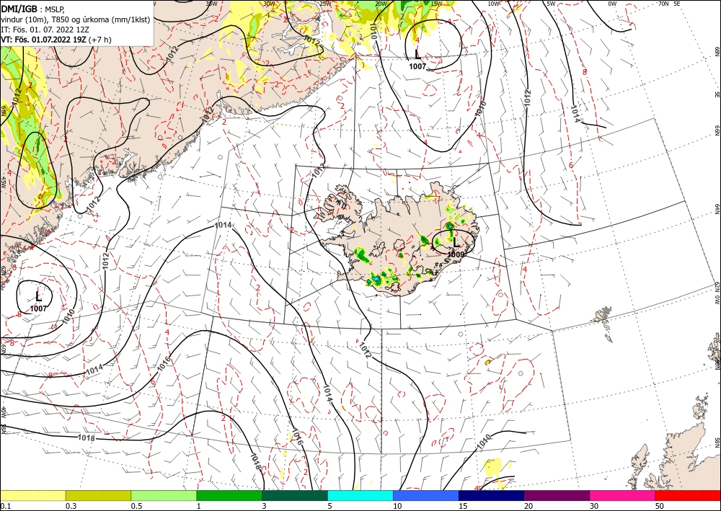Screen dimensions: 721x511
Task: Click the red 50+ legend swatch
Action: [x=688, y=495]
